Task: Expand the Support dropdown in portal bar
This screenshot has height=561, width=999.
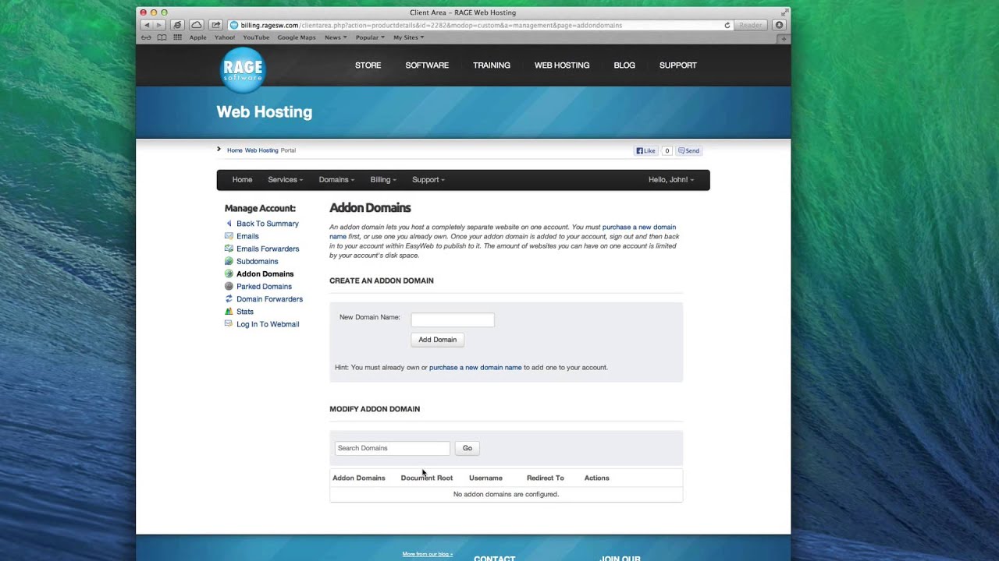Action: [428, 180]
